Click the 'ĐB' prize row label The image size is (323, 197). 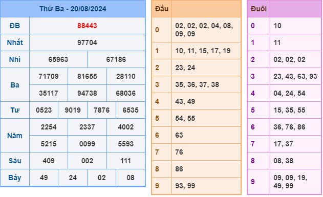(x=15, y=26)
